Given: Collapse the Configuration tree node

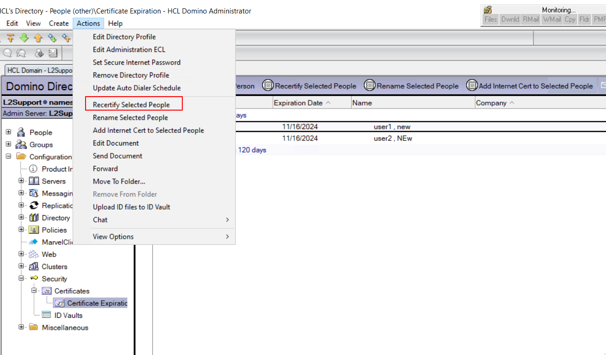Looking at the screenshot, I should pos(8,157).
